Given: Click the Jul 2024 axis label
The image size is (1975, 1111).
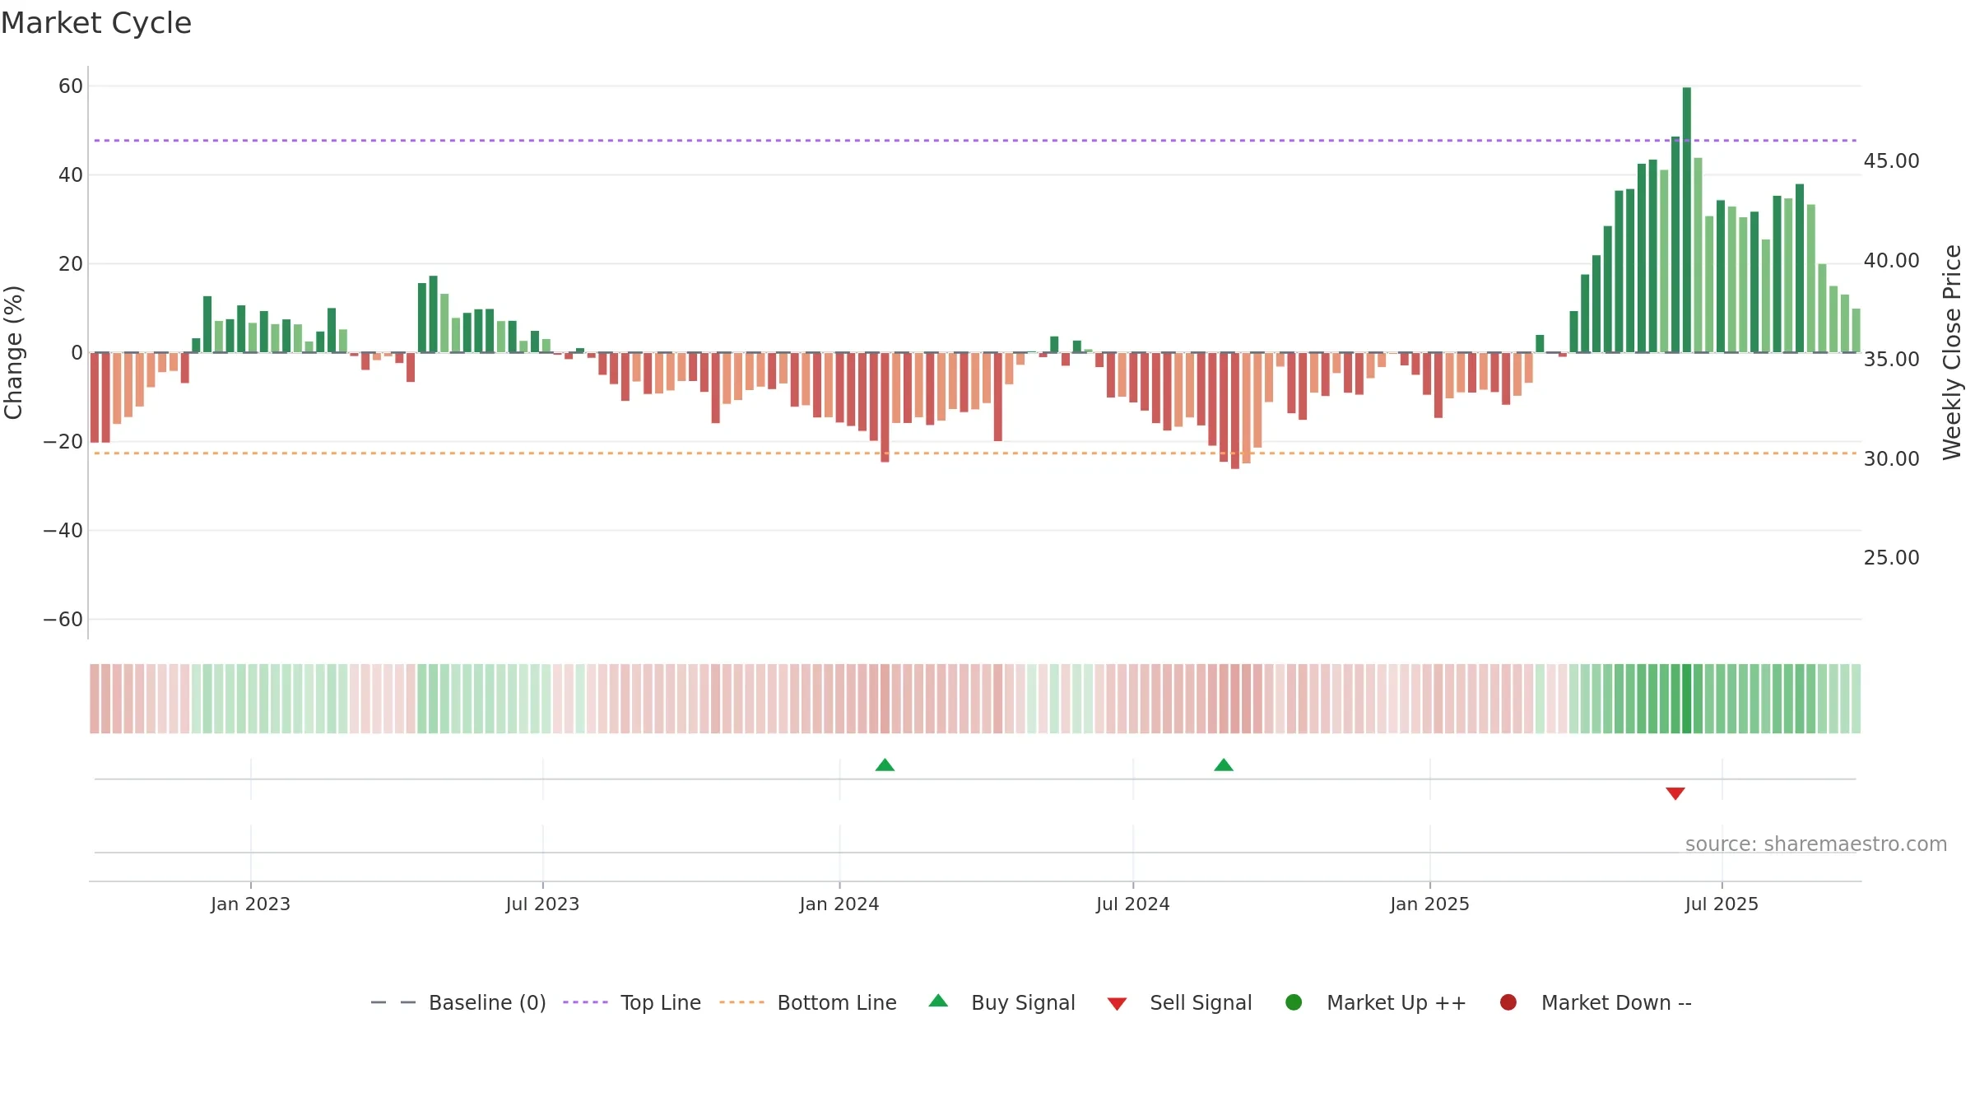Looking at the screenshot, I should coord(1133,904).
